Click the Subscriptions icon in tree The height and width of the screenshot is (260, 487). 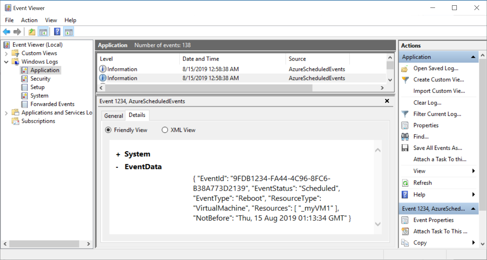click(15, 121)
